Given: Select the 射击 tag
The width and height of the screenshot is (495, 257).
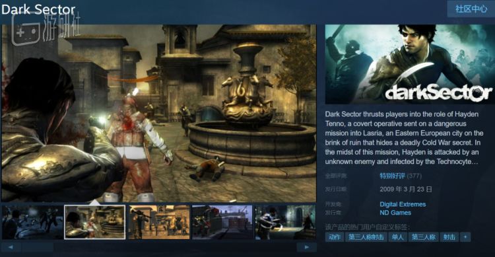Looking at the screenshot, I should [449, 237].
